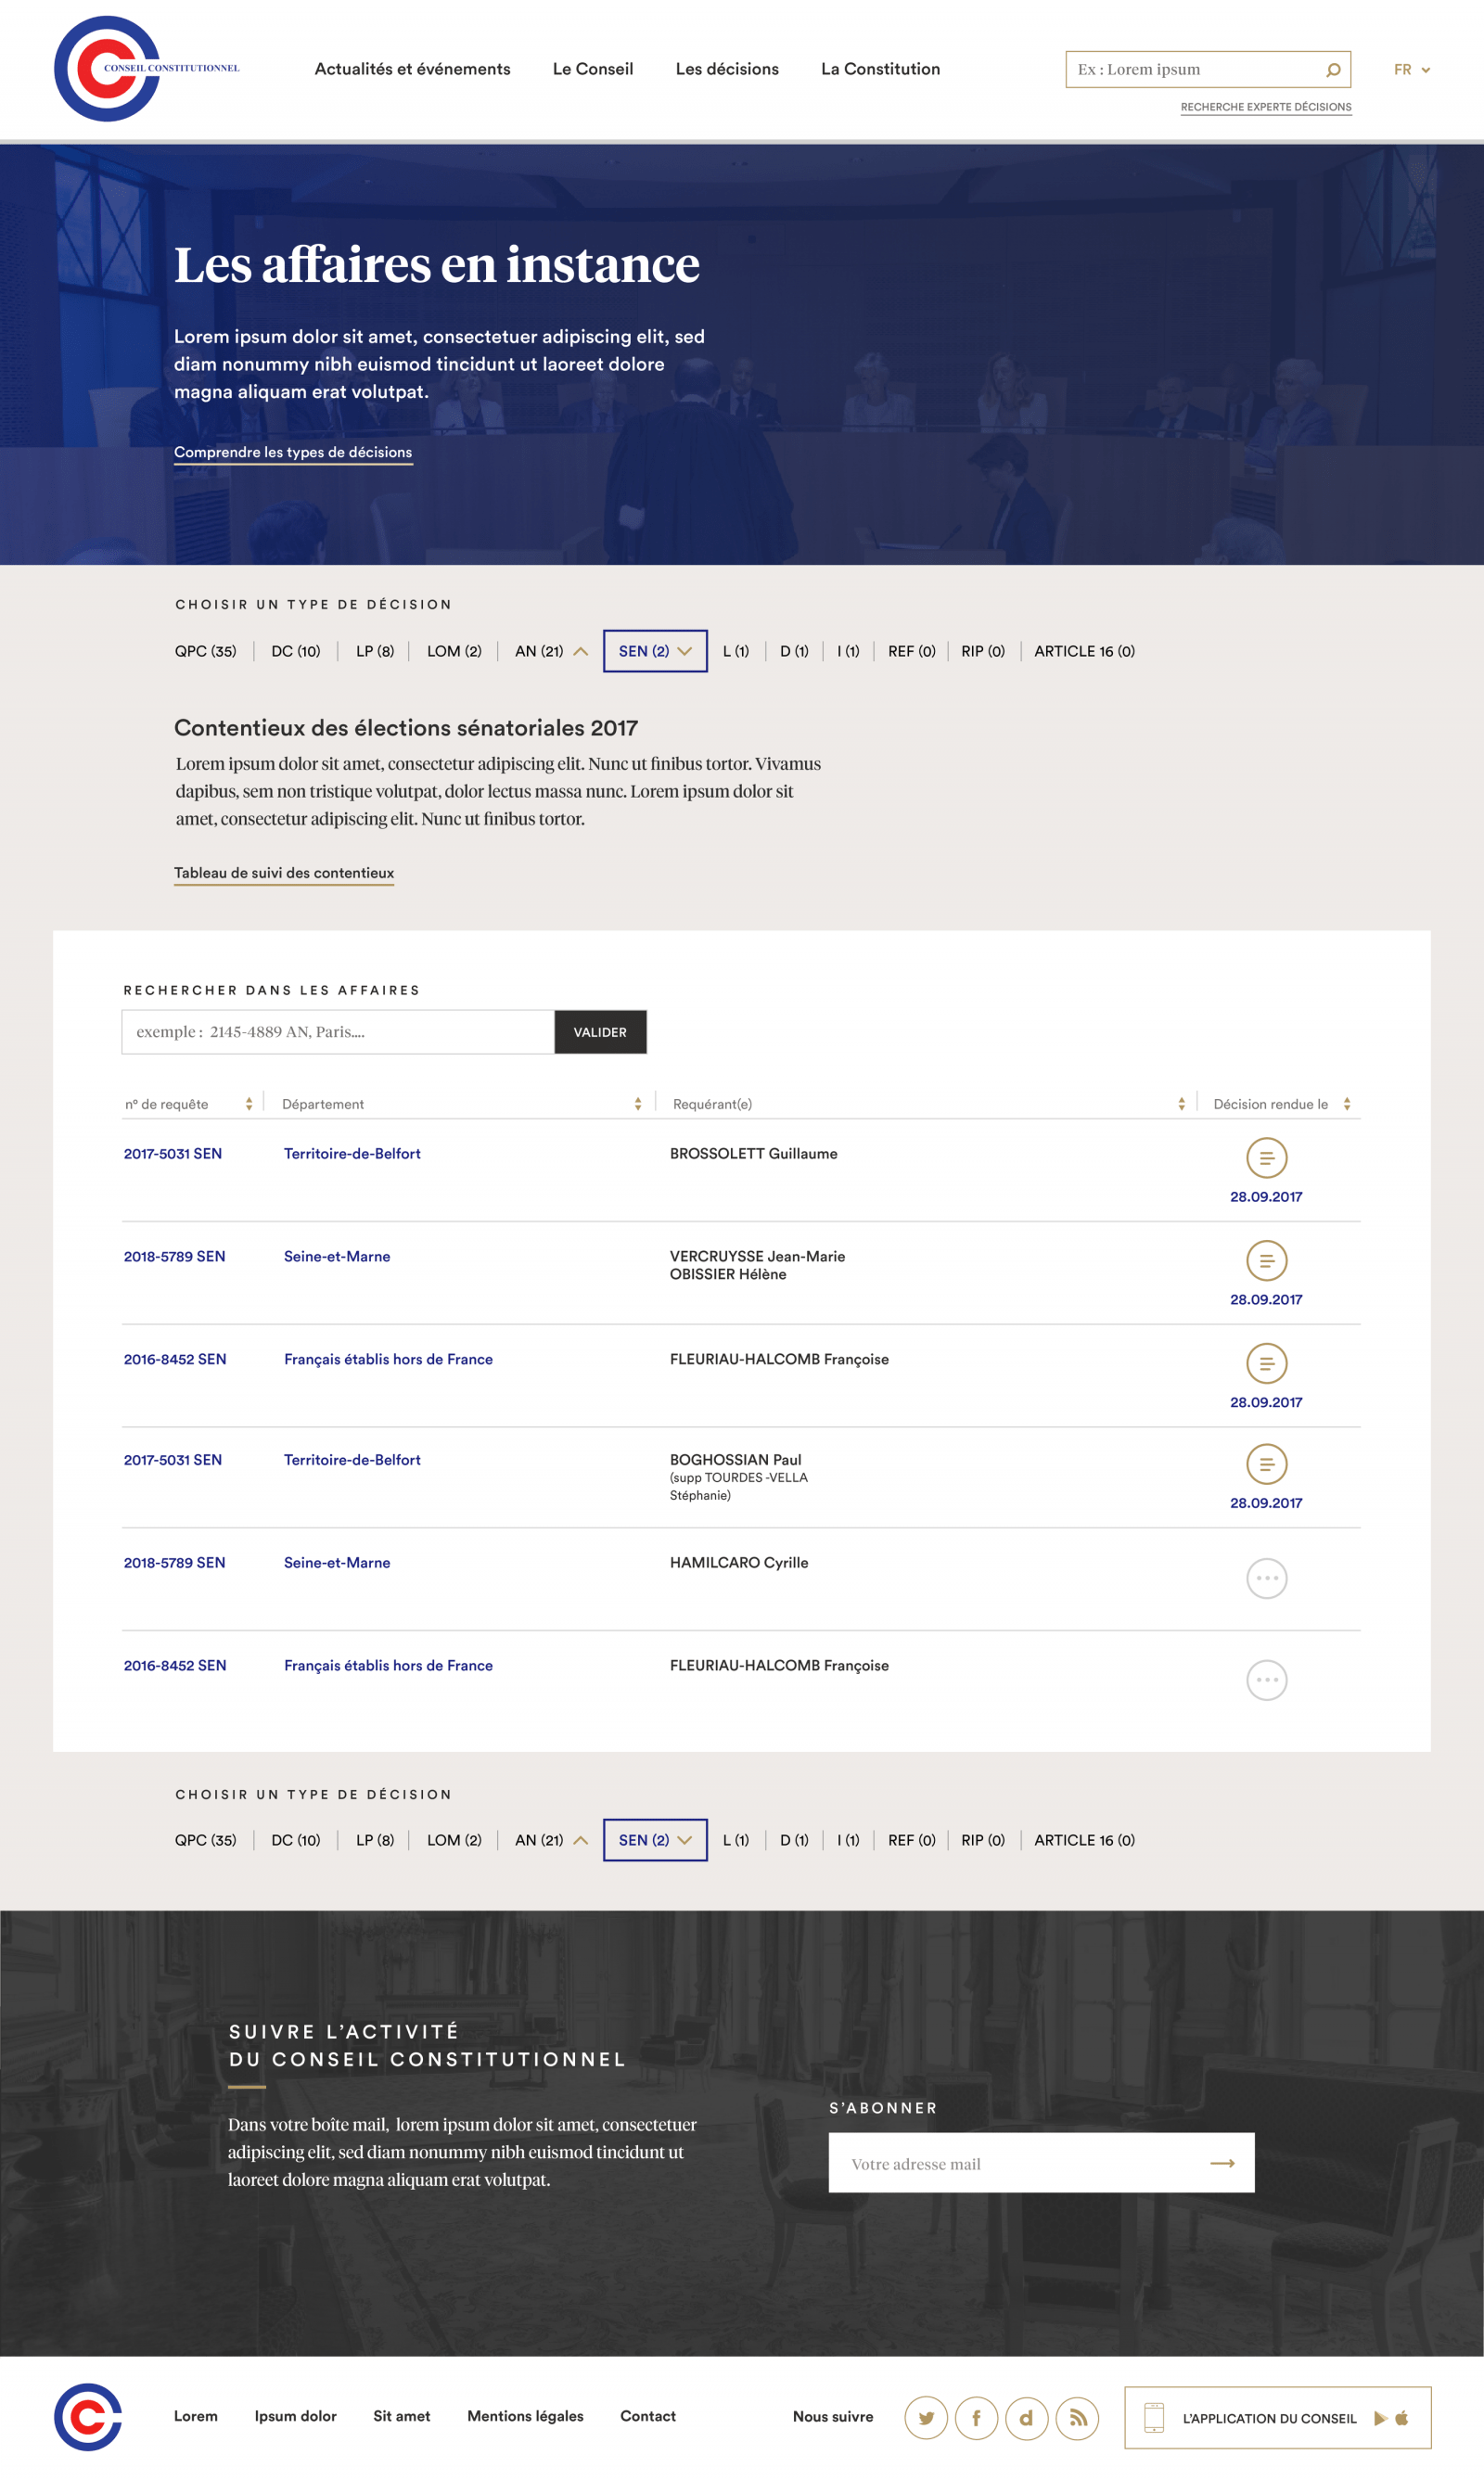This screenshot has height=2480, width=1484.
Task: Click the Apple store icon in app banner
Action: pos(1401,2418)
